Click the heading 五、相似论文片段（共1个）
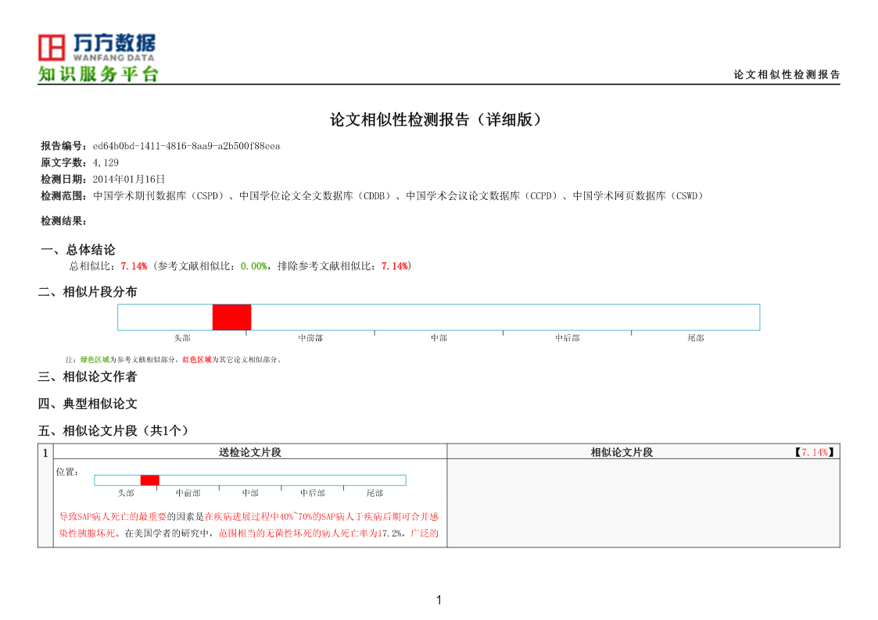 pyautogui.click(x=114, y=430)
